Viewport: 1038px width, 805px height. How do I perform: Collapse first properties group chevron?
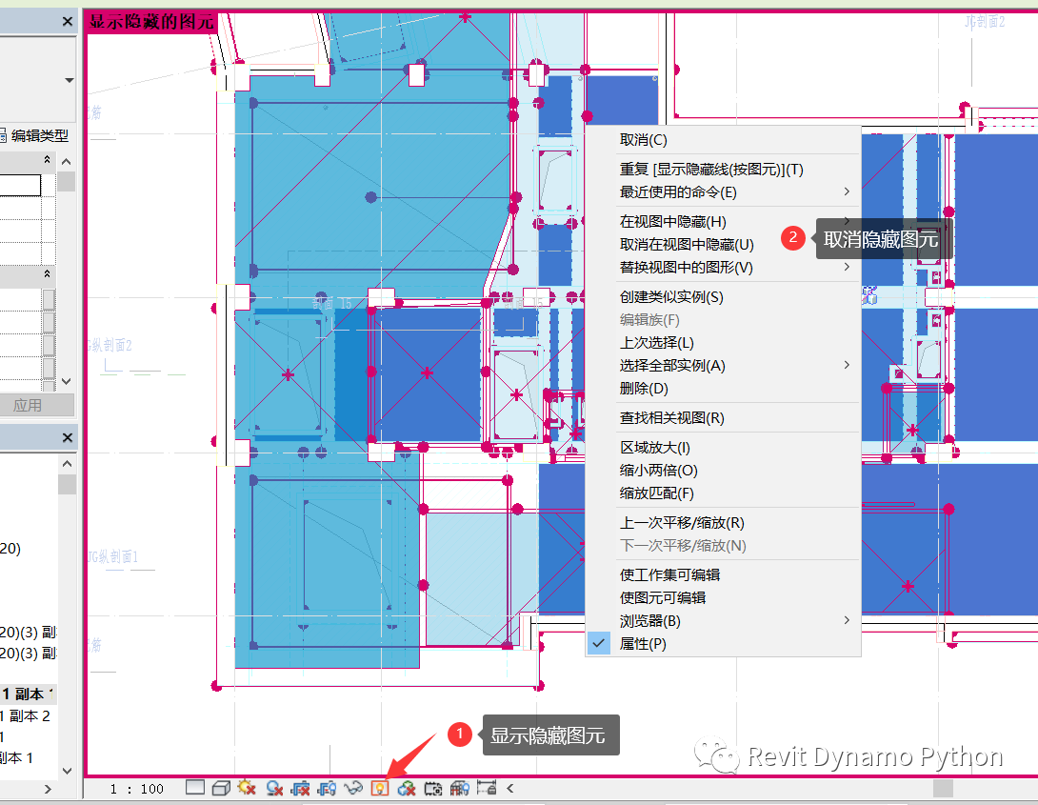pyautogui.click(x=47, y=159)
